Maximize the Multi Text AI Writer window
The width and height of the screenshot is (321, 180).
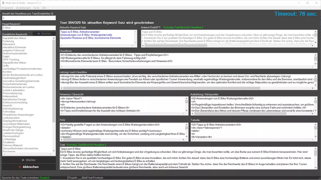(308, 3)
